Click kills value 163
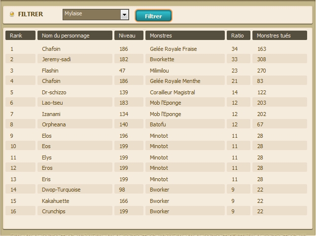Image resolution: width=316 pixels, height=236 pixels. click(x=262, y=49)
